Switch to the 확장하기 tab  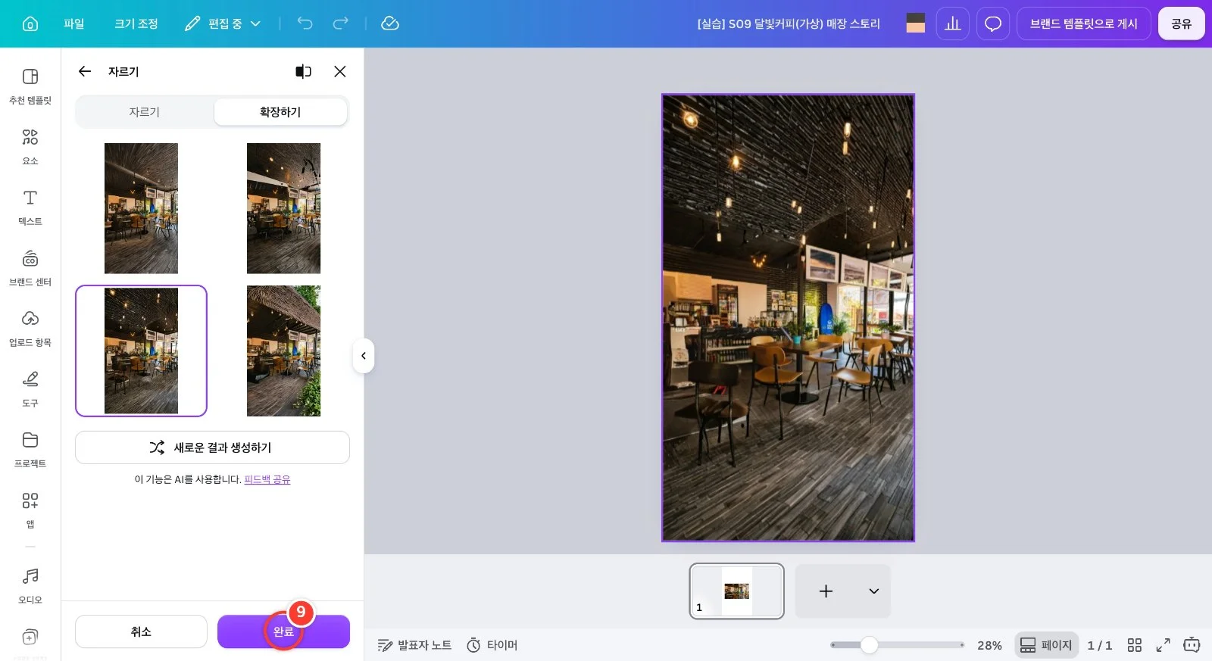point(280,112)
